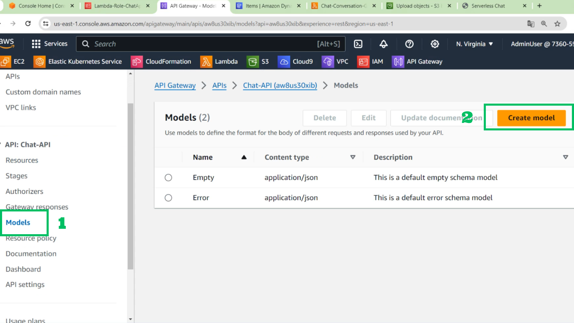The height and width of the screenshot is (323, 574).
Task: Bookmark page with star icon
Action: click(x=557, y=24)
